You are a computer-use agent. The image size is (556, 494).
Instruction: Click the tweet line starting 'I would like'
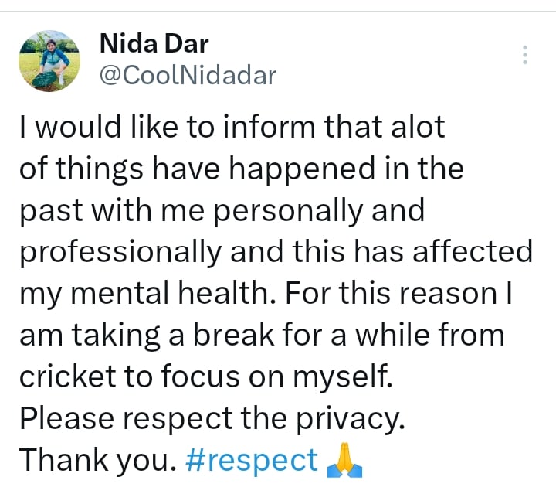pyautogui.click(x=232, y=127)
